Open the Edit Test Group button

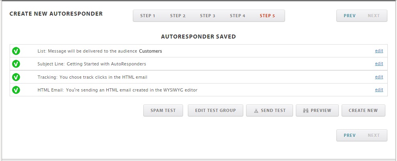click(x=215, y=110)
